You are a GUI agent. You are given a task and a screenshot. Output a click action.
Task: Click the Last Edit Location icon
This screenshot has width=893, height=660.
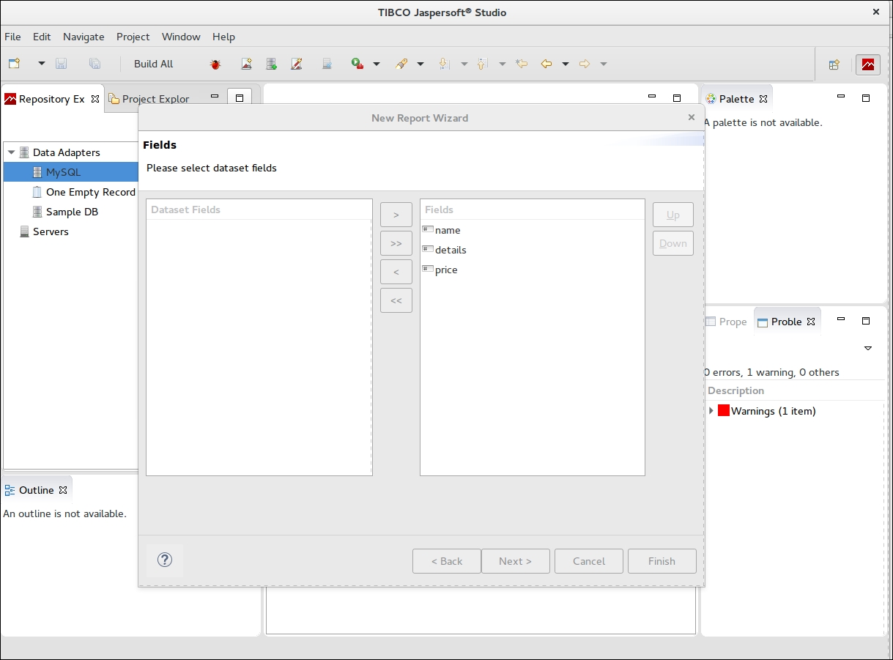tap(522, 64)
